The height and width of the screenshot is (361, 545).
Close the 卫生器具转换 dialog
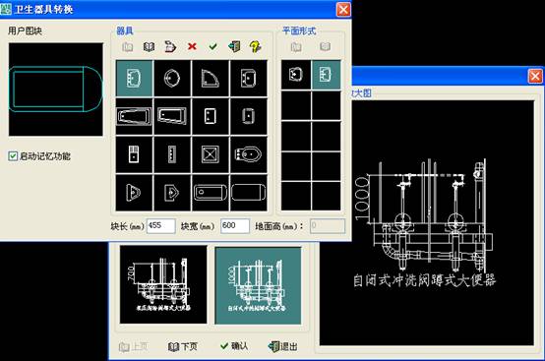pyautogui.click(x=343, y=10)
